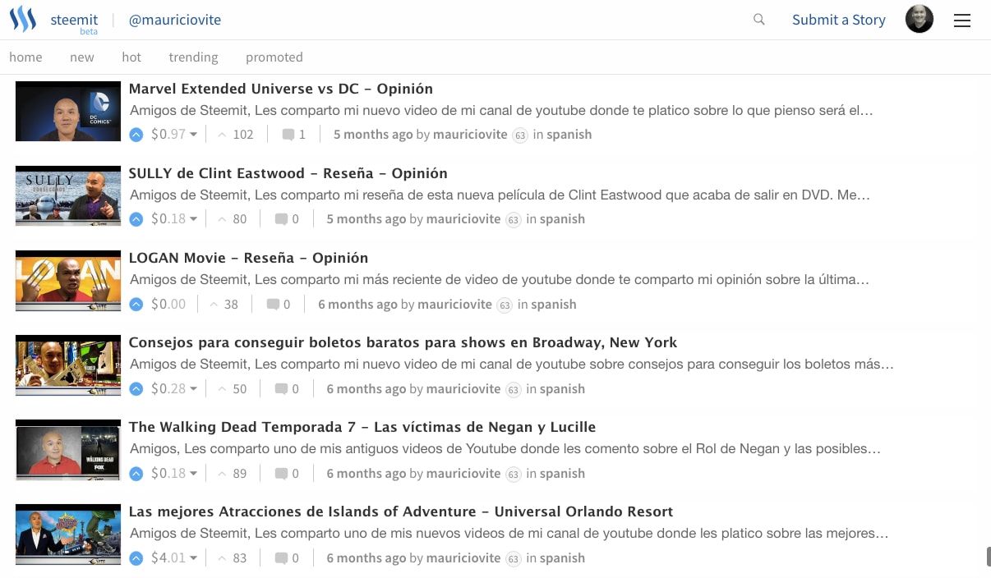Click the page scrollbar handle
Screen dimensions: 991x578
(989, 557)
